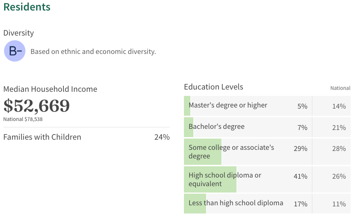Select the 24% families value
The height and width of the screenshot is (215, 354).
162,137
